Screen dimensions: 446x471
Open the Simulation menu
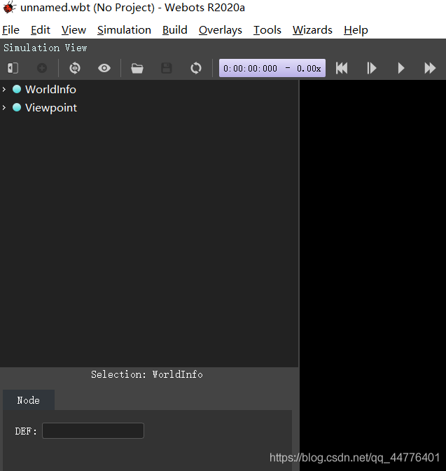click(124, 30)
